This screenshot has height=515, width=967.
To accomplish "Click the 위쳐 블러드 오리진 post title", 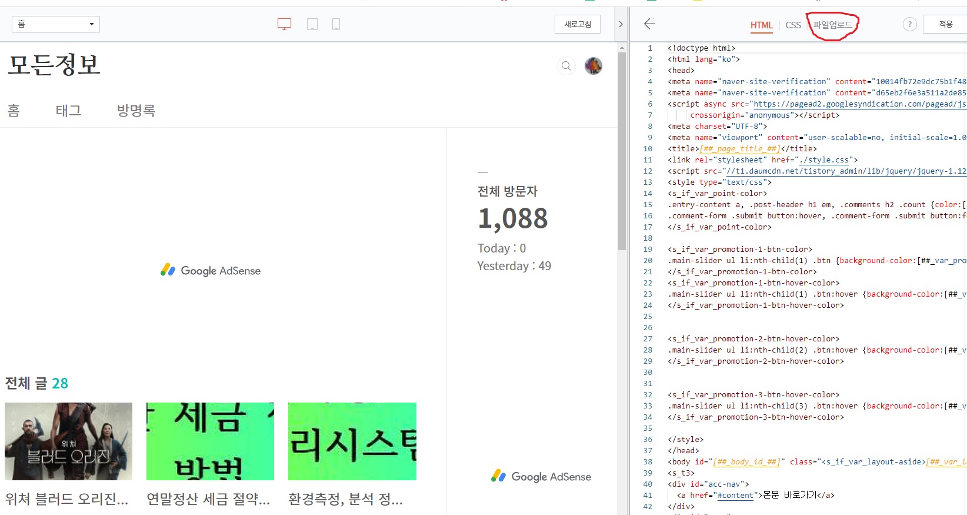I will point(66,499).
